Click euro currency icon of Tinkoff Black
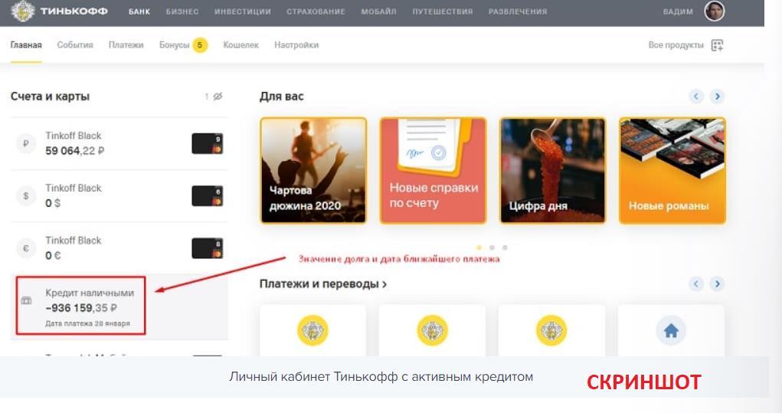The width and height of the screenshot is (782, 413). (x=26, y=248)
